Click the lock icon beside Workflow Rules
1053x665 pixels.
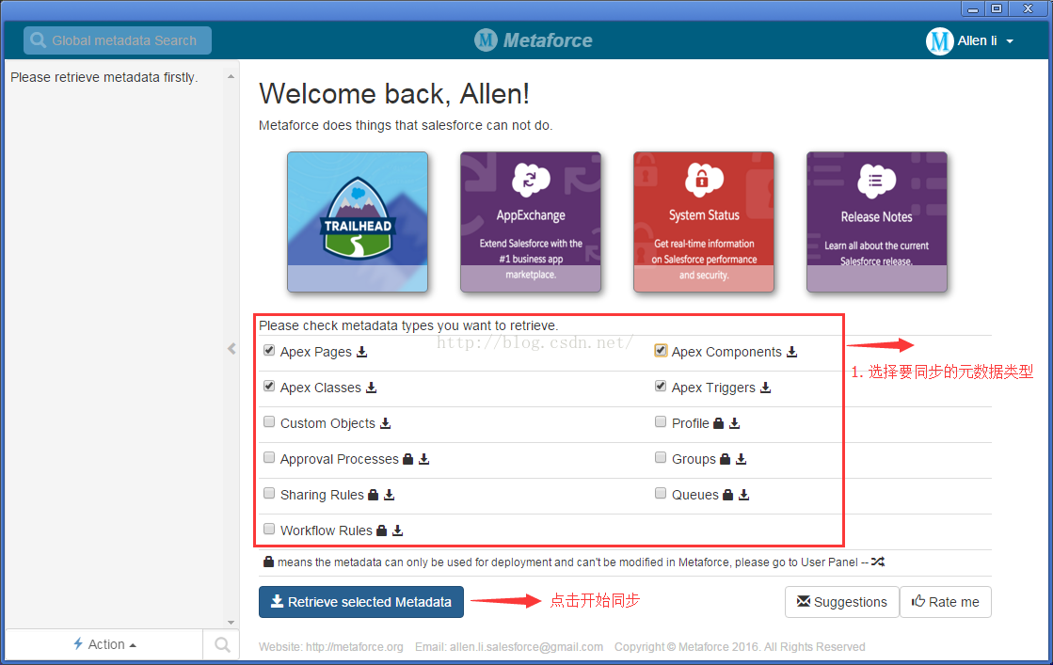pyautogui.click(x=381, y=530)
